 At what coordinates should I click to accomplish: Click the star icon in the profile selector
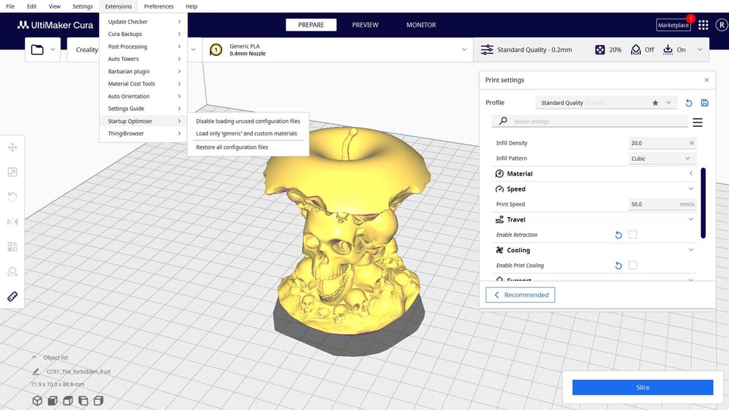click(x=655, y=103)
